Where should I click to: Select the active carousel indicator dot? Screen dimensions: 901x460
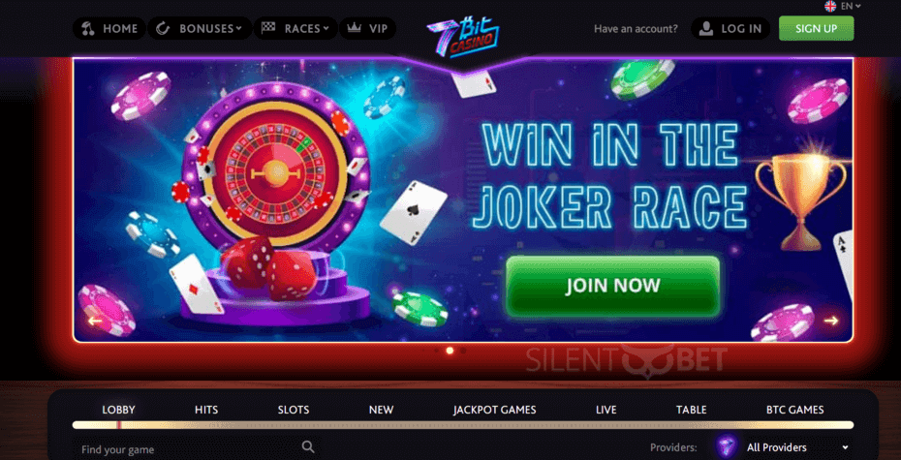click(450, 350)
